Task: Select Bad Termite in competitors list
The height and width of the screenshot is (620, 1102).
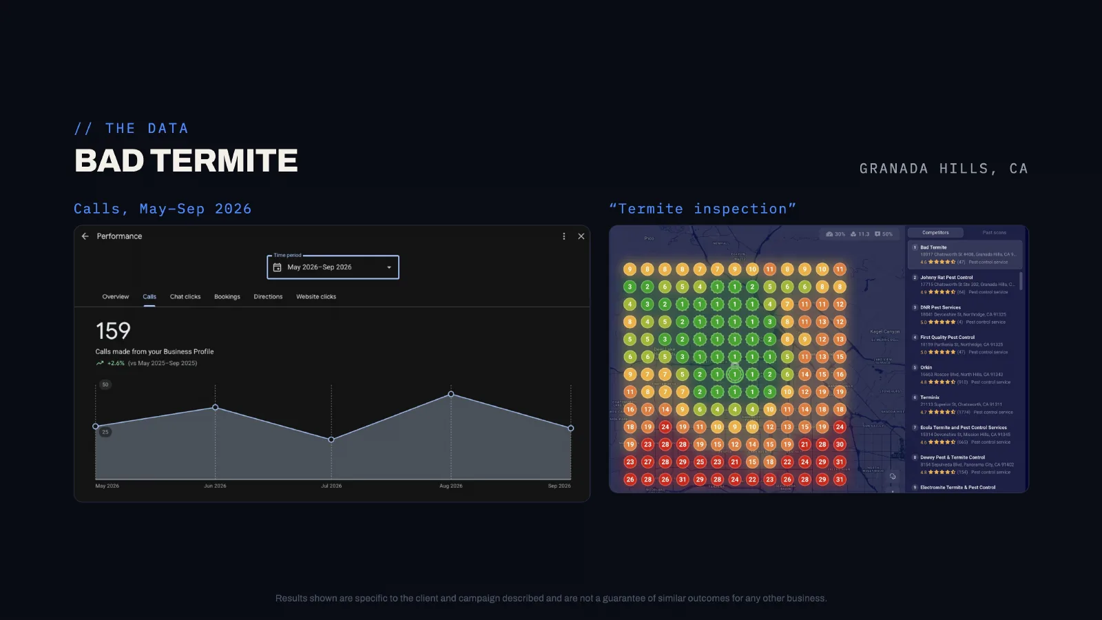Action: point(965,254)
